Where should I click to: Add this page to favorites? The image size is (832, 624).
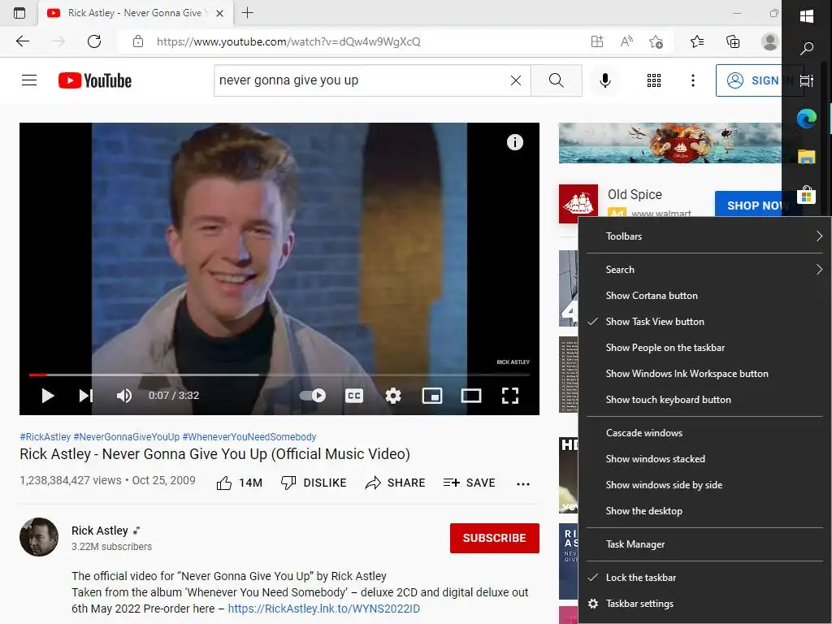coord(656,41)
